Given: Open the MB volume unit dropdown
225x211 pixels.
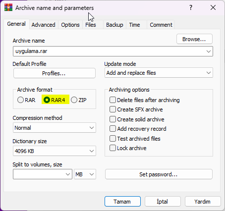Looking at the screenshot, I should pos(85,174).
